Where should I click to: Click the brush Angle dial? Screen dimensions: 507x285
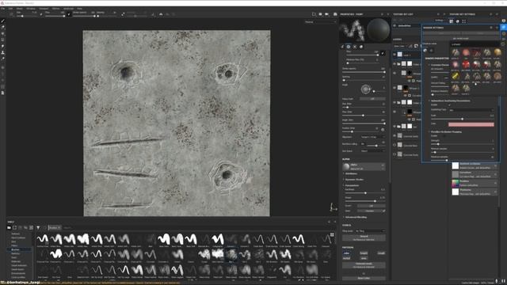[366, 89]
